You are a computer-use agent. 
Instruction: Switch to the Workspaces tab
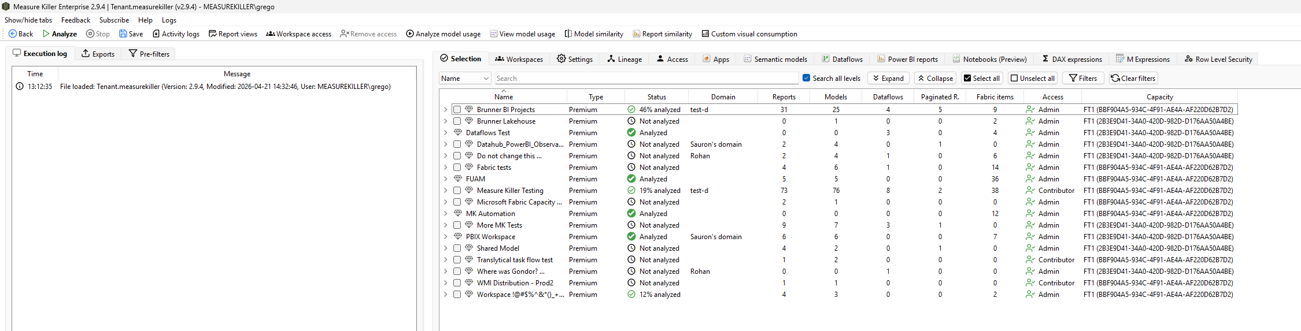tap(519, 59)
